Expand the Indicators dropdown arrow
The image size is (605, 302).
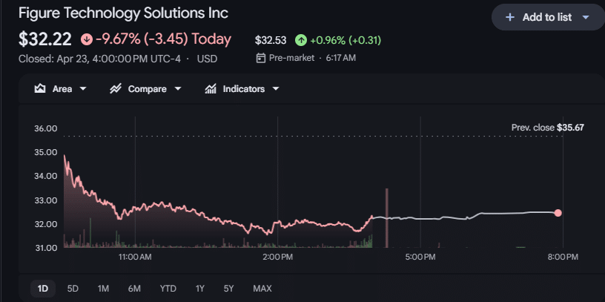[276, 89]
